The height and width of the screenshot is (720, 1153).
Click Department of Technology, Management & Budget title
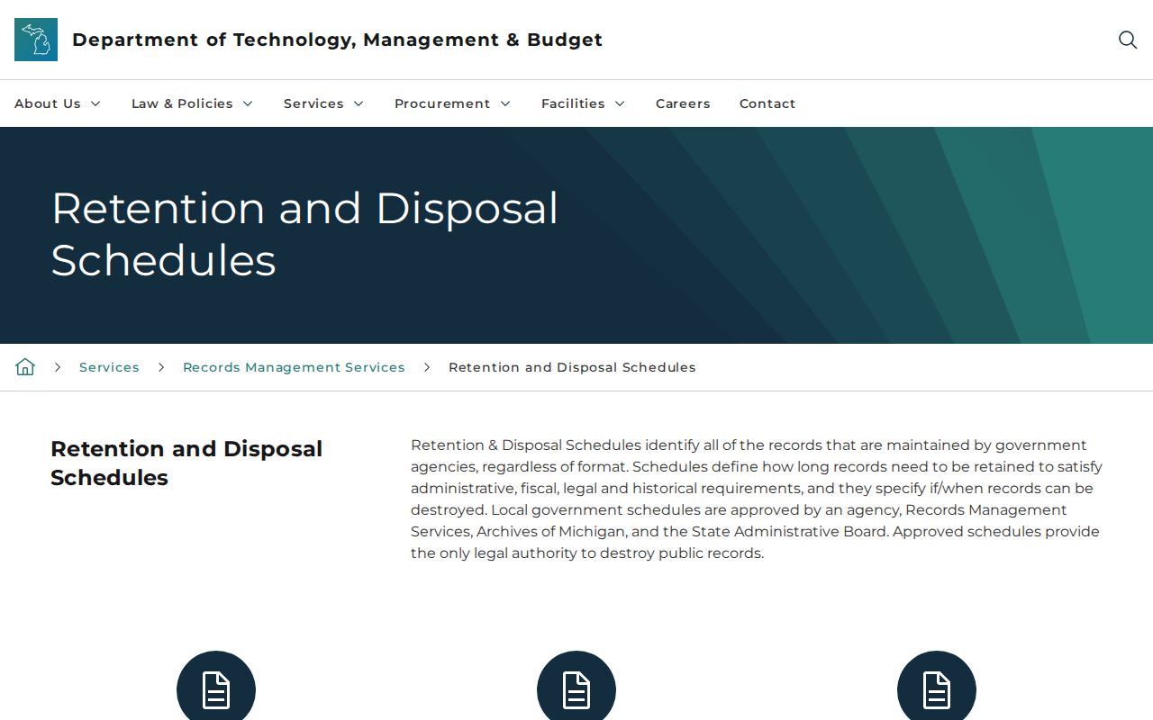(x=338, y=40)
